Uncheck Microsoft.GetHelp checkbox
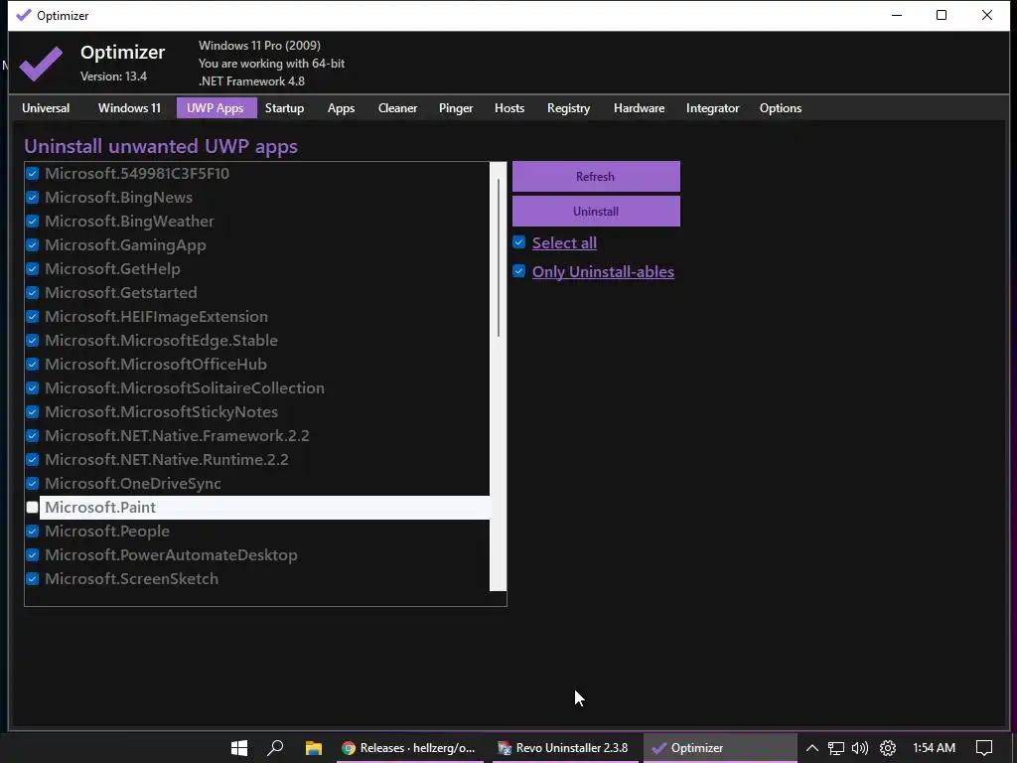Viewport: 1017px width, 763px height. [x=32, y=268]
